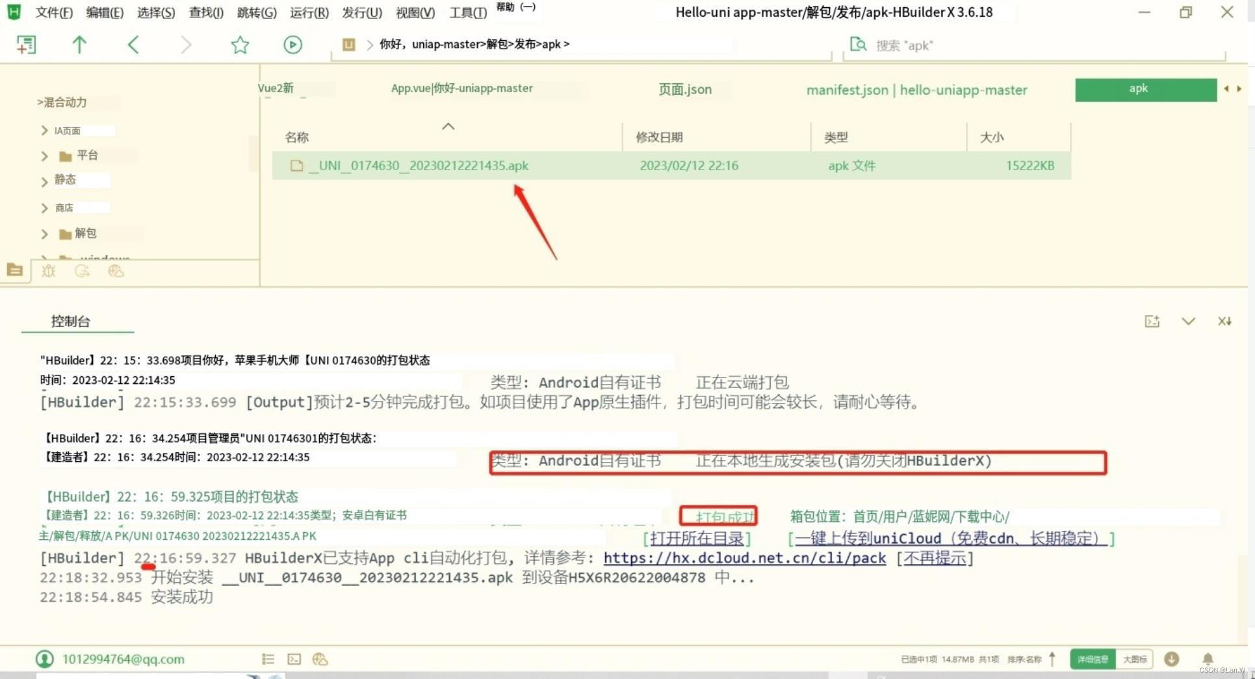The width and height of the screenshot is (1255, 679).
Task: Expand the 商店 tree item
Action: tap(44, 208)
